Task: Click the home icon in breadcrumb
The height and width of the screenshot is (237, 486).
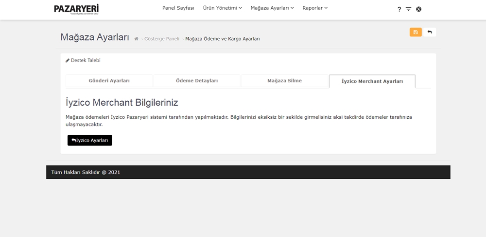Action: click(137, 39)
